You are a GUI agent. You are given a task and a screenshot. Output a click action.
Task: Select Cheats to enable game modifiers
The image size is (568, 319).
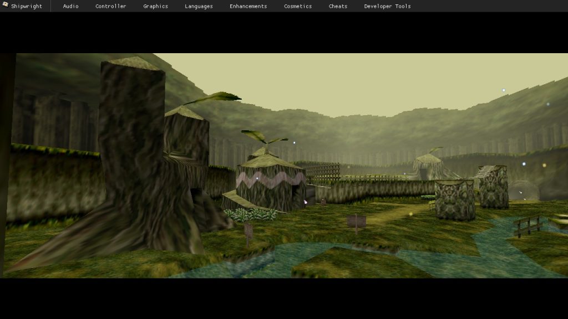click(x=338, y=6)
